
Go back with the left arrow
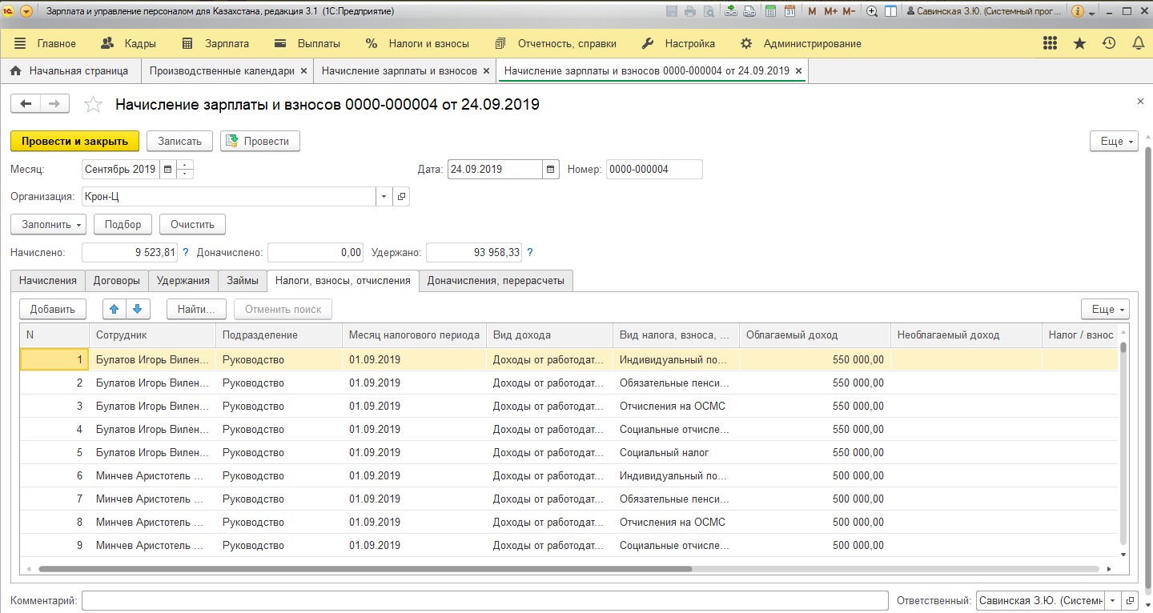25,103
